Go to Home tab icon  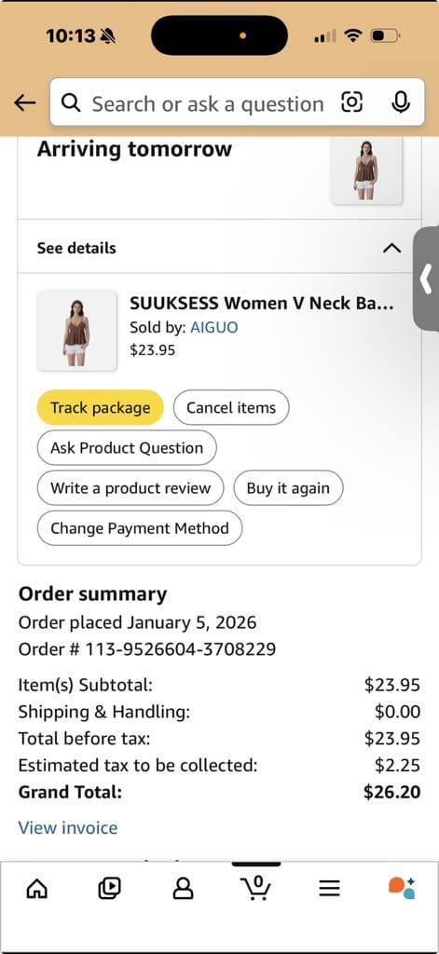click(x=37, y=890)
